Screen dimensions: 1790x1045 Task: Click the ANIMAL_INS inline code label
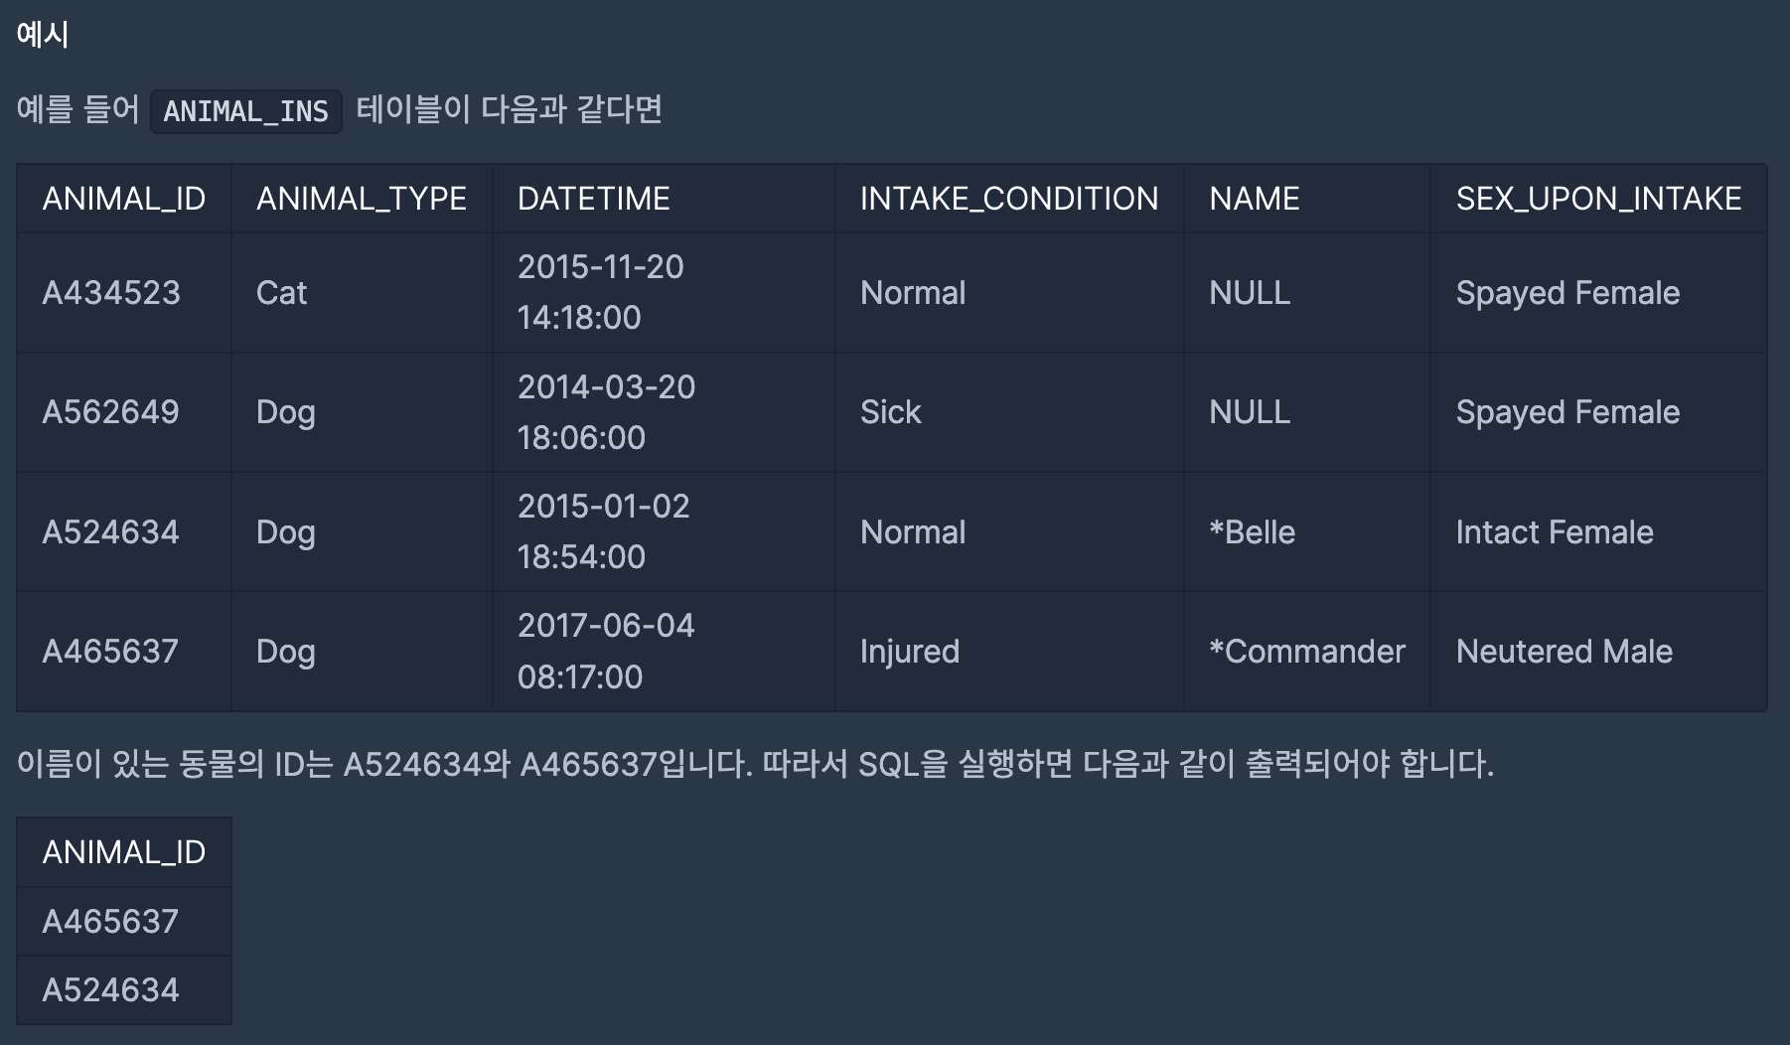point(245,111)
